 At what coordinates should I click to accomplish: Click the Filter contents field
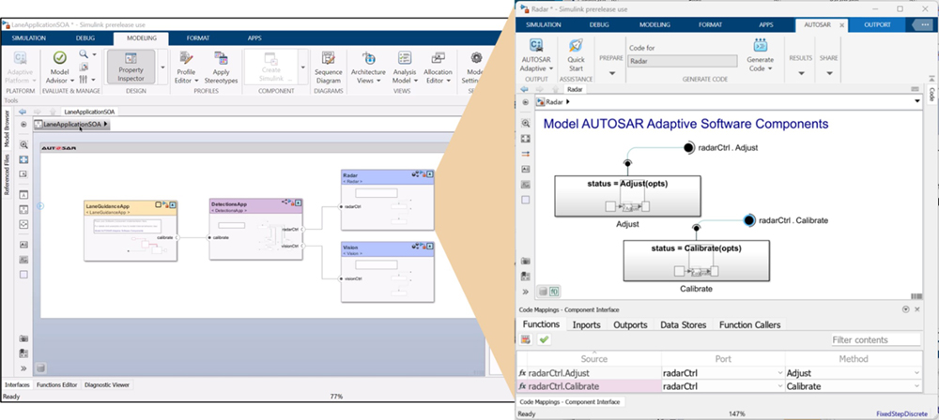point(875,339)
